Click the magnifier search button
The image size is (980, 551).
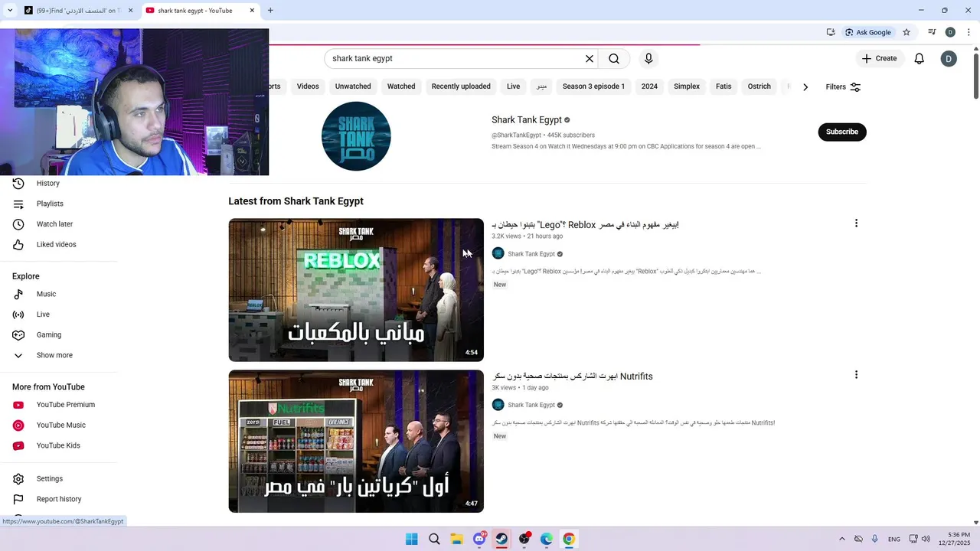[614, 58]
